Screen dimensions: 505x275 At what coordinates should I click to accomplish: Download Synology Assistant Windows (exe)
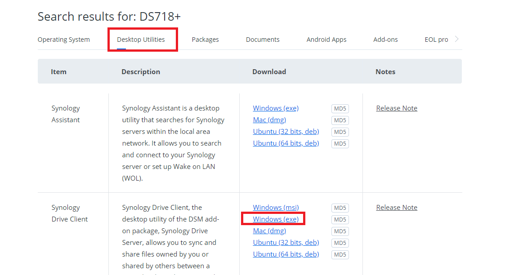point(276,108)
